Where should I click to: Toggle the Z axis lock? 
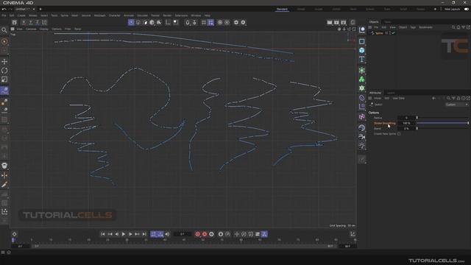38,22
